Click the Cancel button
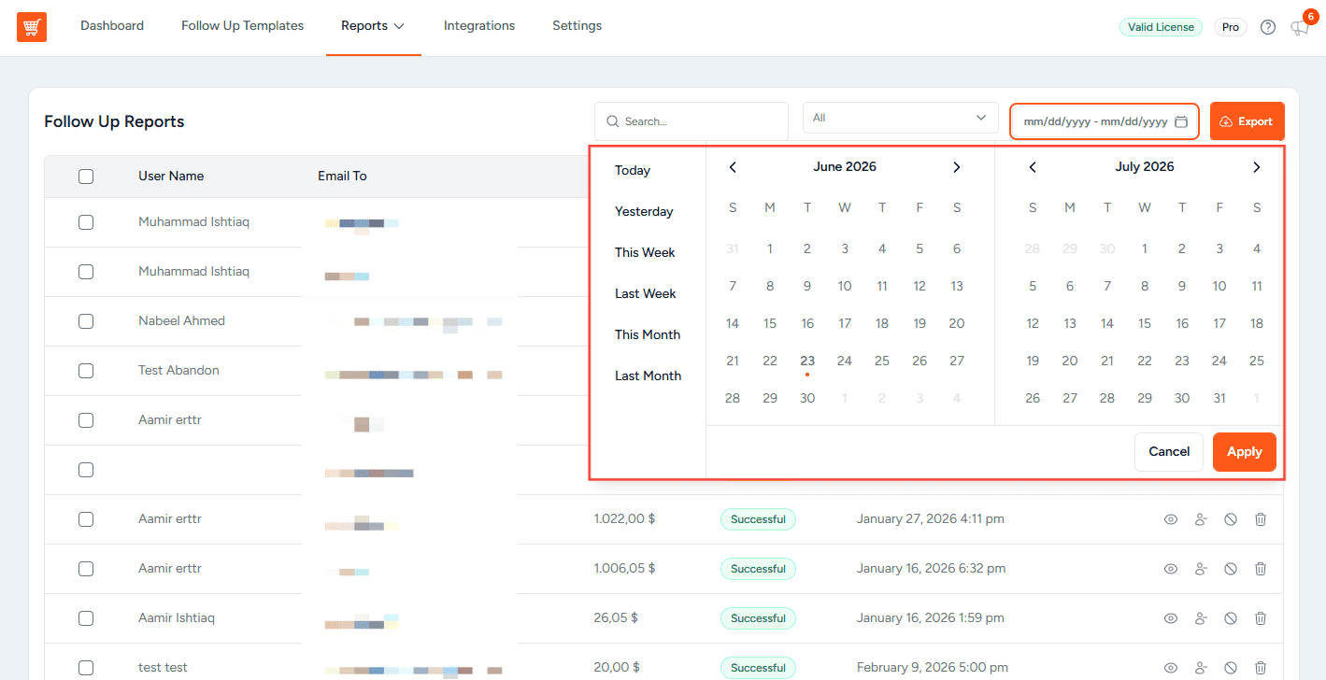1326x680 pixels. 1169,452
